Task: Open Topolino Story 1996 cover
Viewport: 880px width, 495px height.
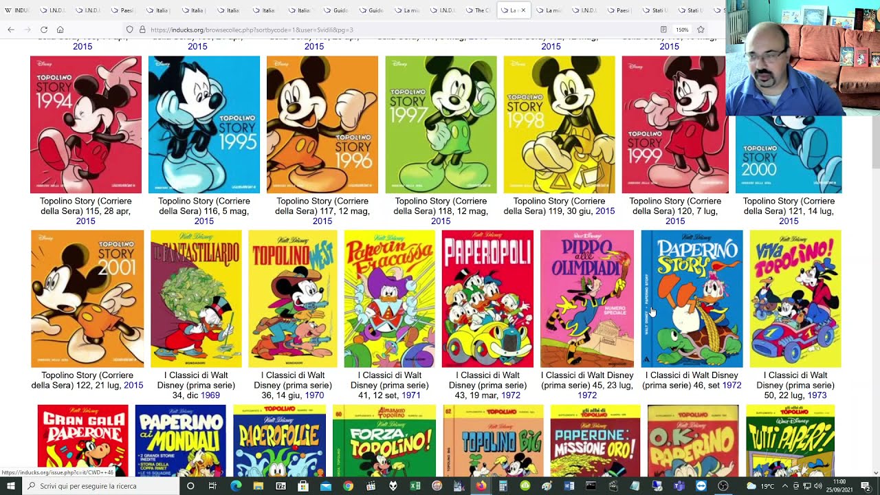Action: [322, 124]
